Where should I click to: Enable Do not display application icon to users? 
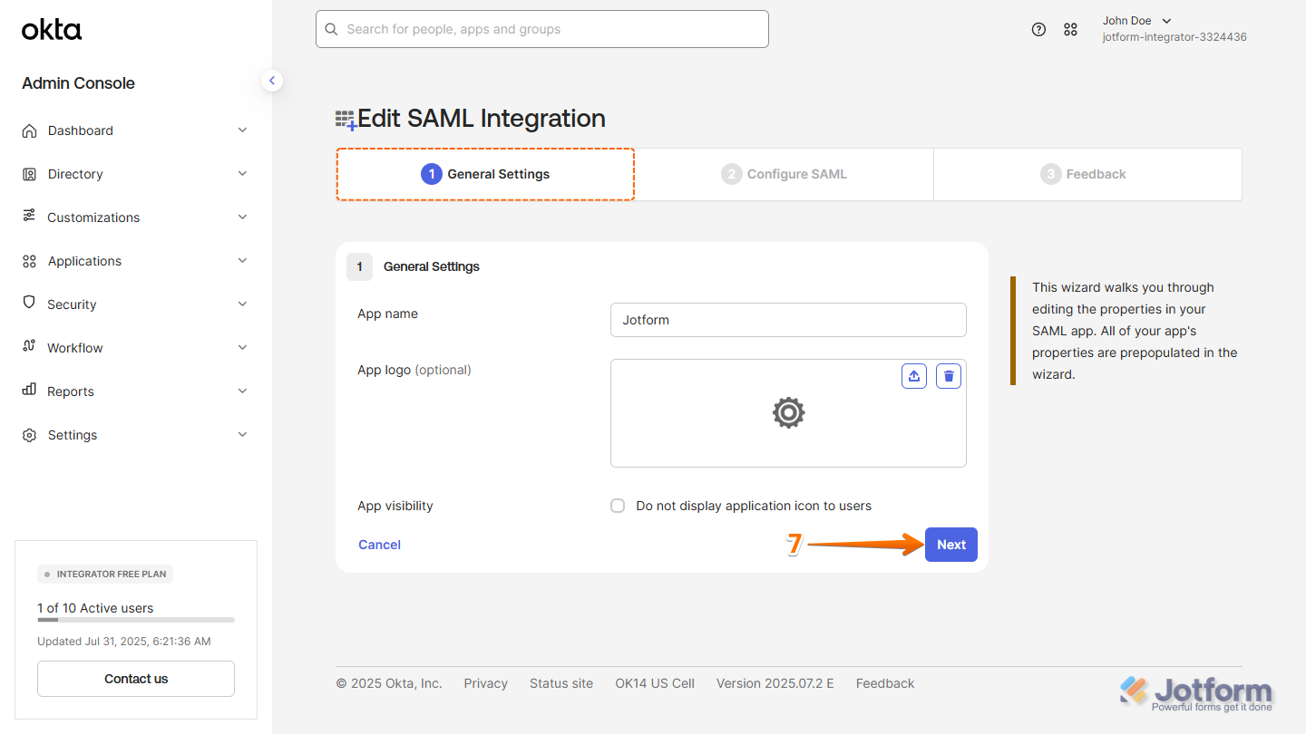(618, 506)
